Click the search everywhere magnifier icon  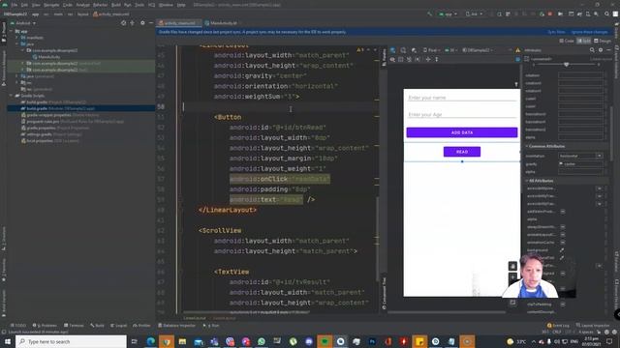(607, 14)
